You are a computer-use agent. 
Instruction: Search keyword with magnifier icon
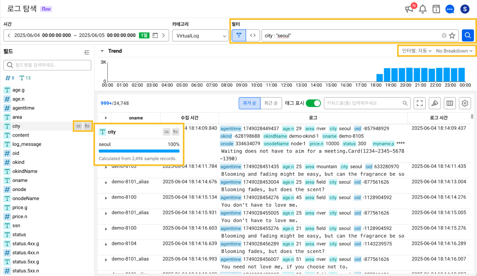click(x=405, y=103)
